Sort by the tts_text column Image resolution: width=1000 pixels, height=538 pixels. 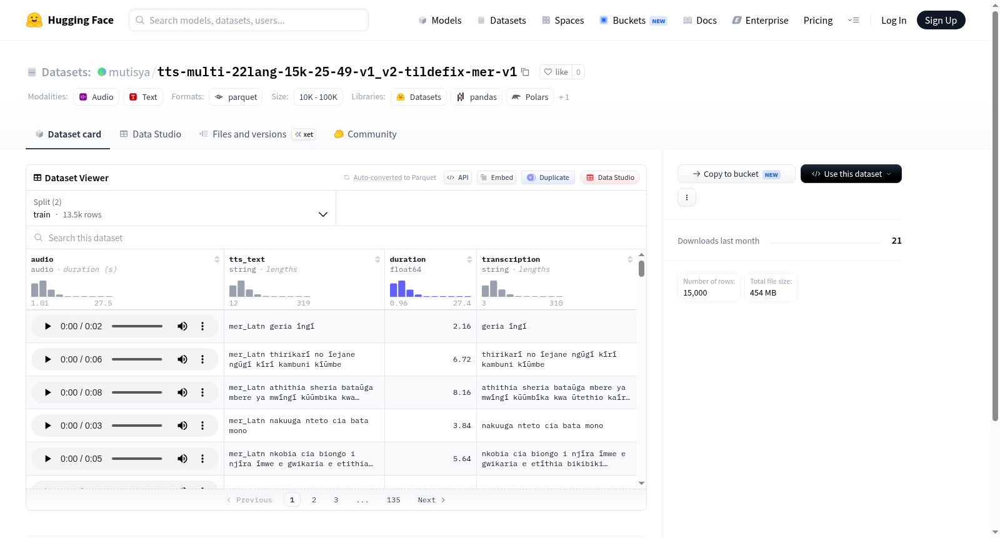(x=377, y=259)
